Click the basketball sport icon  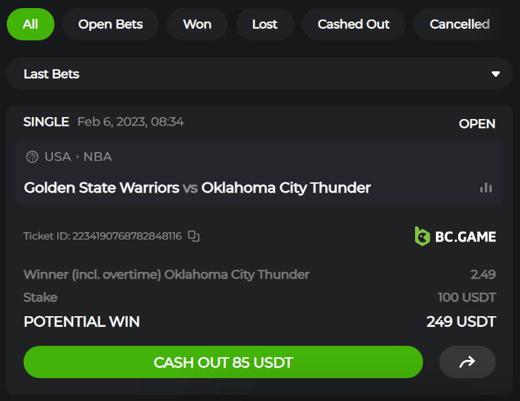tap(32, 157)
